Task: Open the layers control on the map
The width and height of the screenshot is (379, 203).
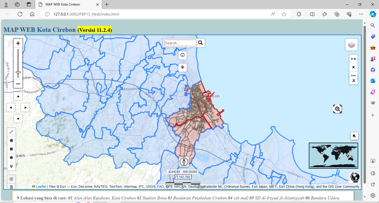Action: pos(351,45)
